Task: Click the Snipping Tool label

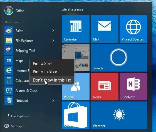Action: point(25,51)
